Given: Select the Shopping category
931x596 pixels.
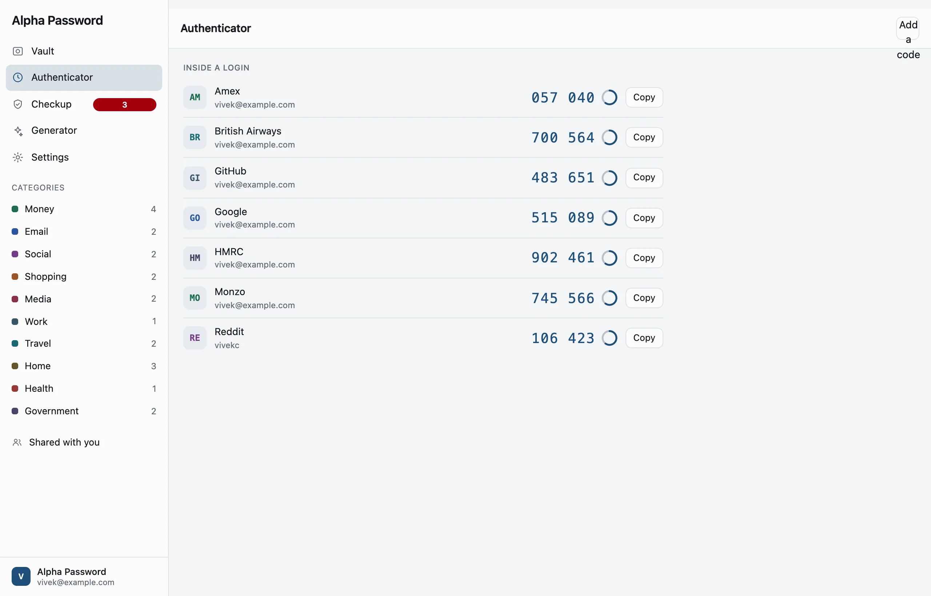Looking at the screenshot, I should pyautogui.click(x=84, y=276).
